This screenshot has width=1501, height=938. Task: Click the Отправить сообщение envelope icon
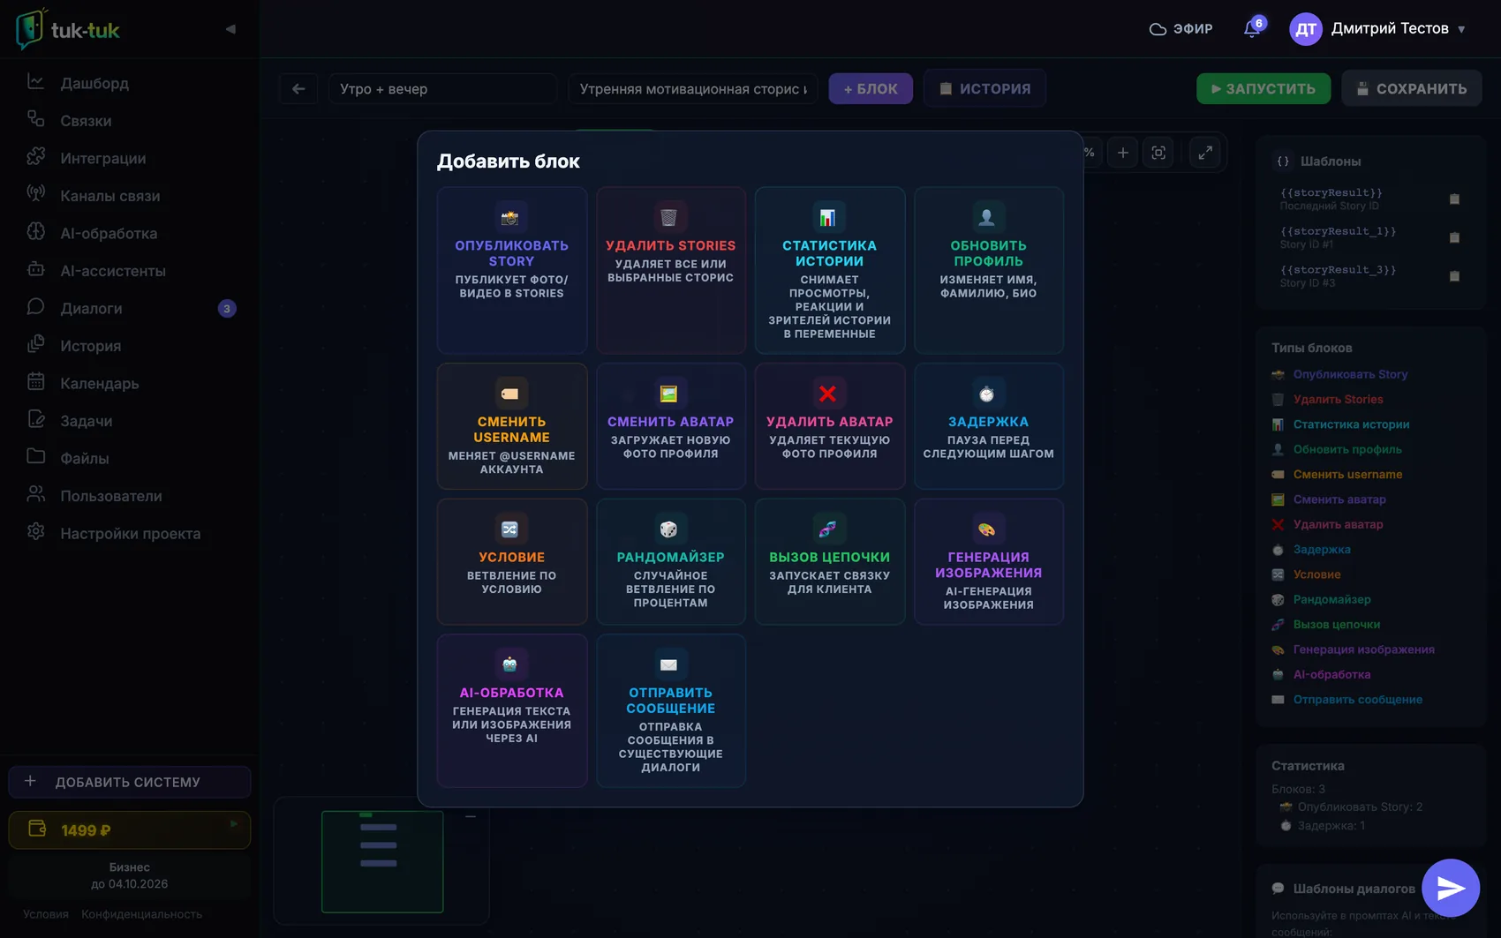click(668, 664)
